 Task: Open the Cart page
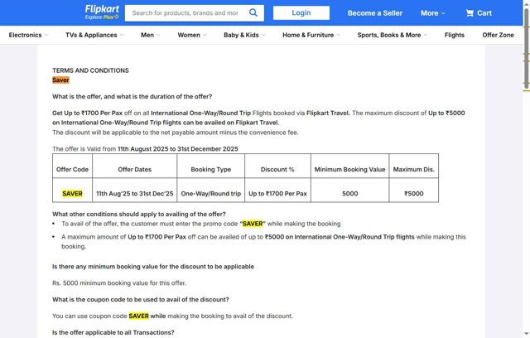click(479, 13)
